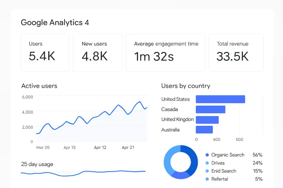Viewport: 283px width, 188px height.
Task: Select the Drives legend label
Action: coord(218,163)
